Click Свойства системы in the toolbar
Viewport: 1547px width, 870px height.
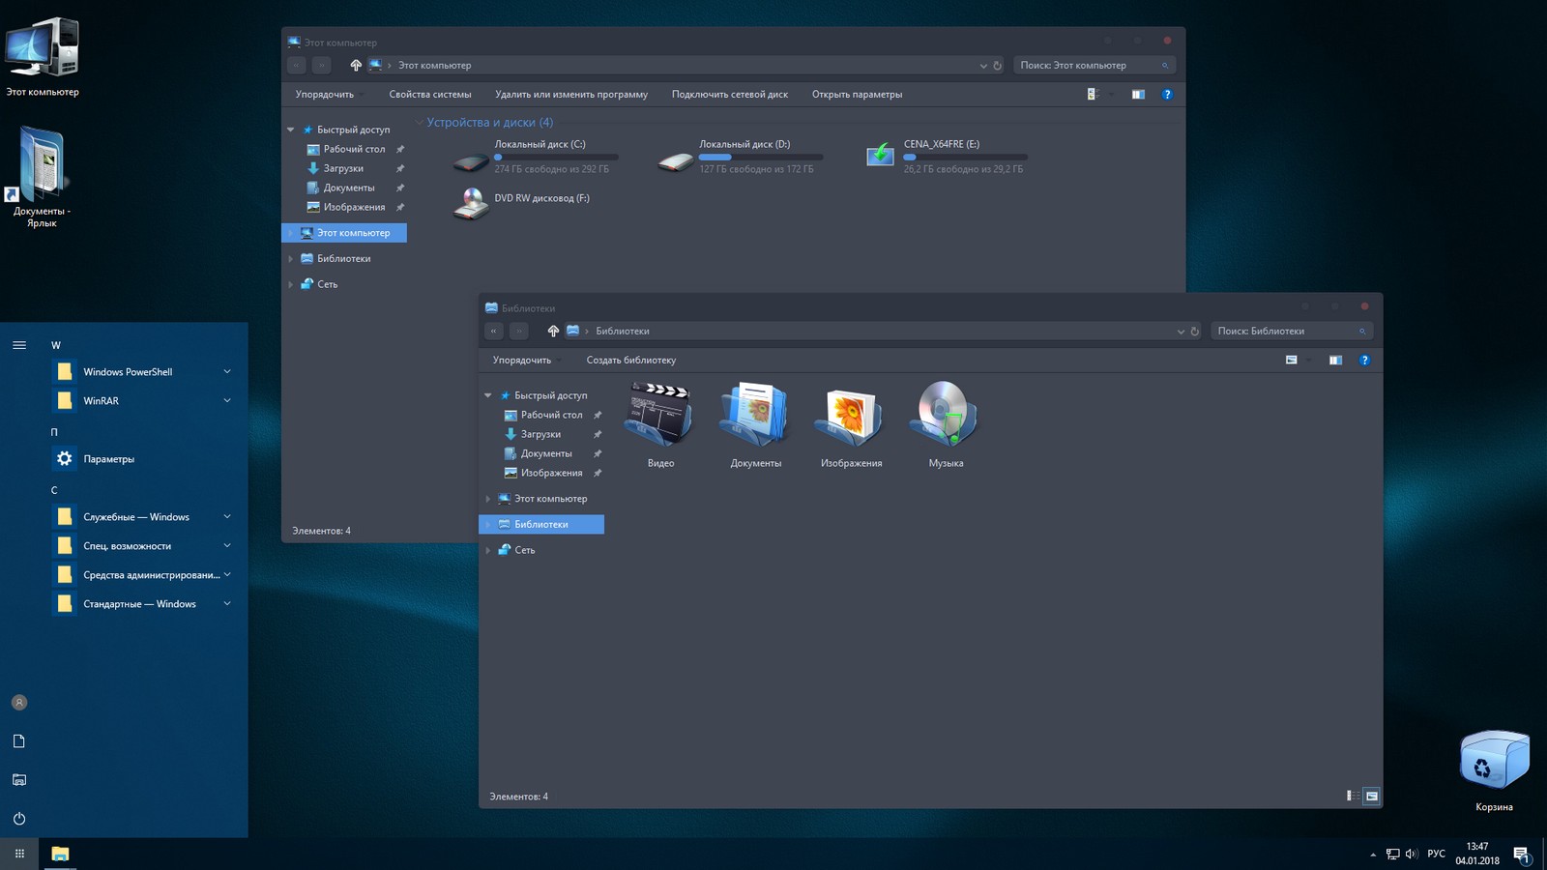(x=430, y=95)
